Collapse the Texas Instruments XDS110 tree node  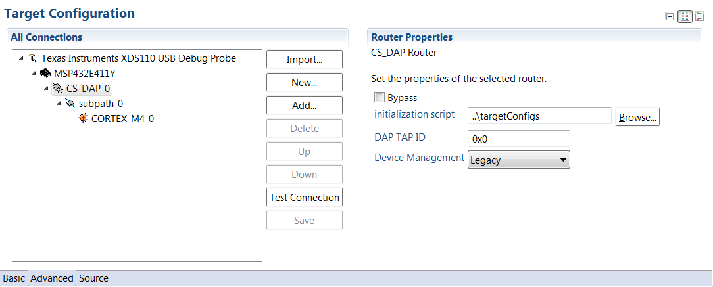21,58
